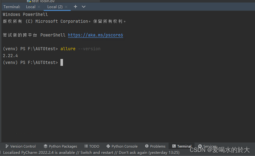
Task: Open the TODO tool window
Action: [92, 146]
